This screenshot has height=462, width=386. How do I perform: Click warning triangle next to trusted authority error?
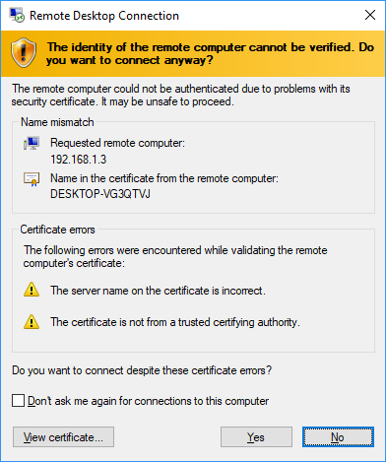[32, 321]
